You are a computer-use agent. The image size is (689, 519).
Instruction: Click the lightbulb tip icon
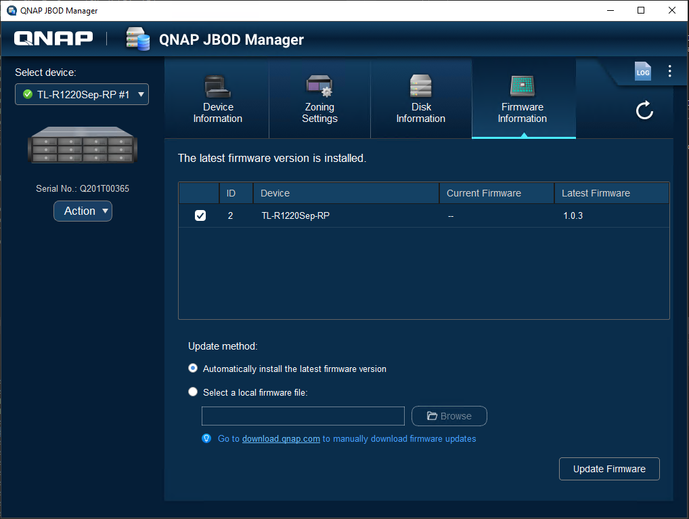(207, 438)
